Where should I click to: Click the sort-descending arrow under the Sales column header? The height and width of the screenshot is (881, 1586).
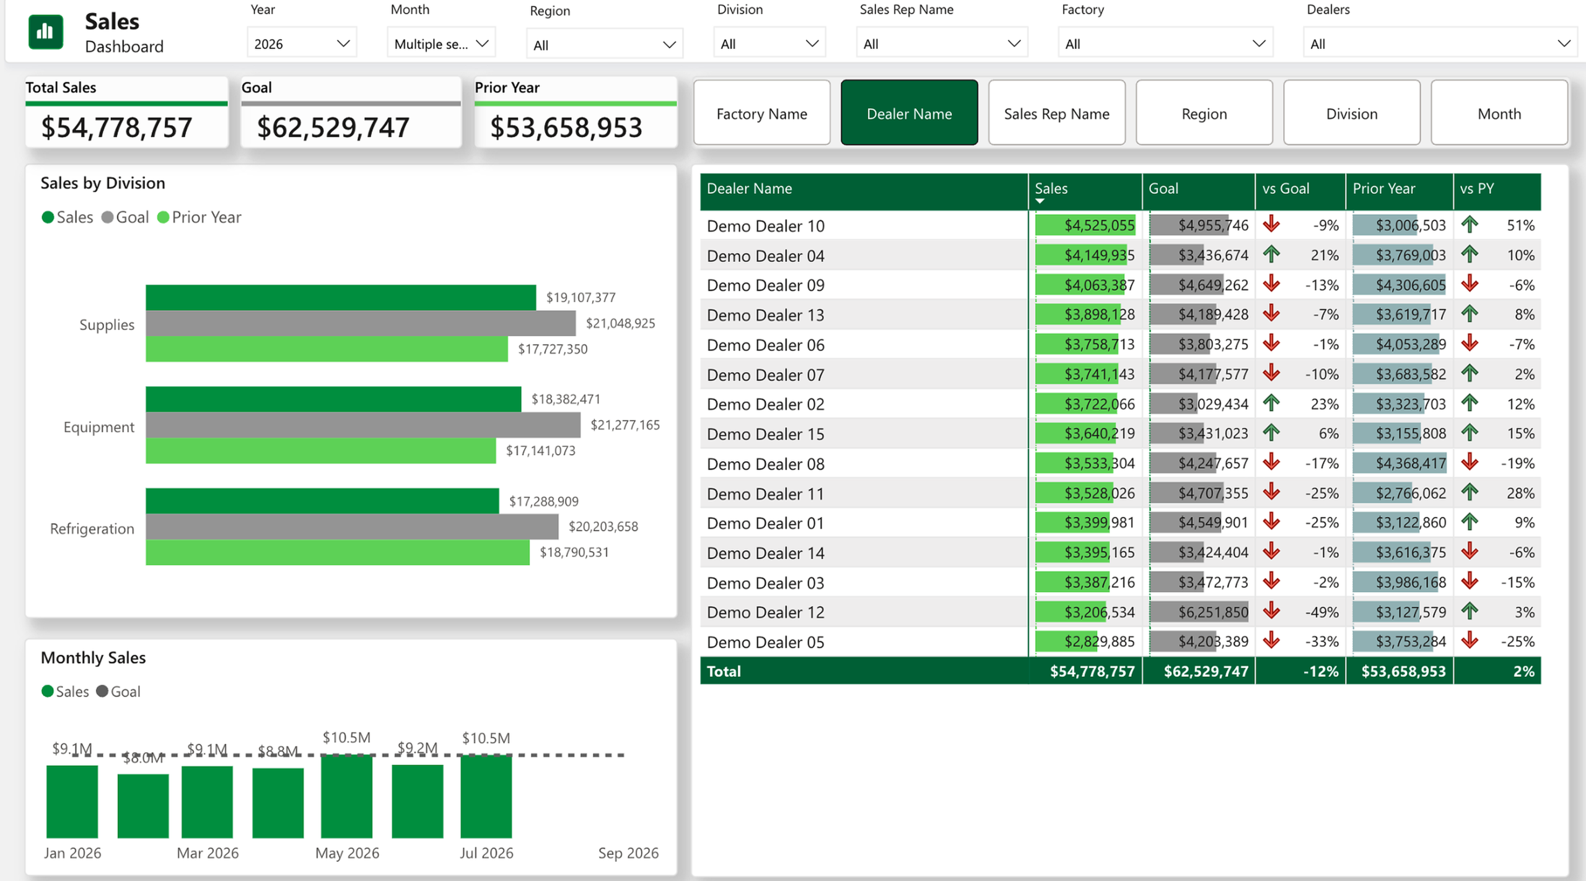[x=1040, y=201]
